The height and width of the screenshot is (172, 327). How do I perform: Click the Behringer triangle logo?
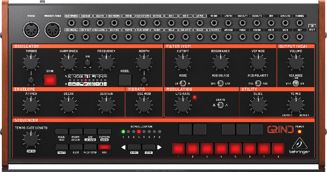coord(299,144)
